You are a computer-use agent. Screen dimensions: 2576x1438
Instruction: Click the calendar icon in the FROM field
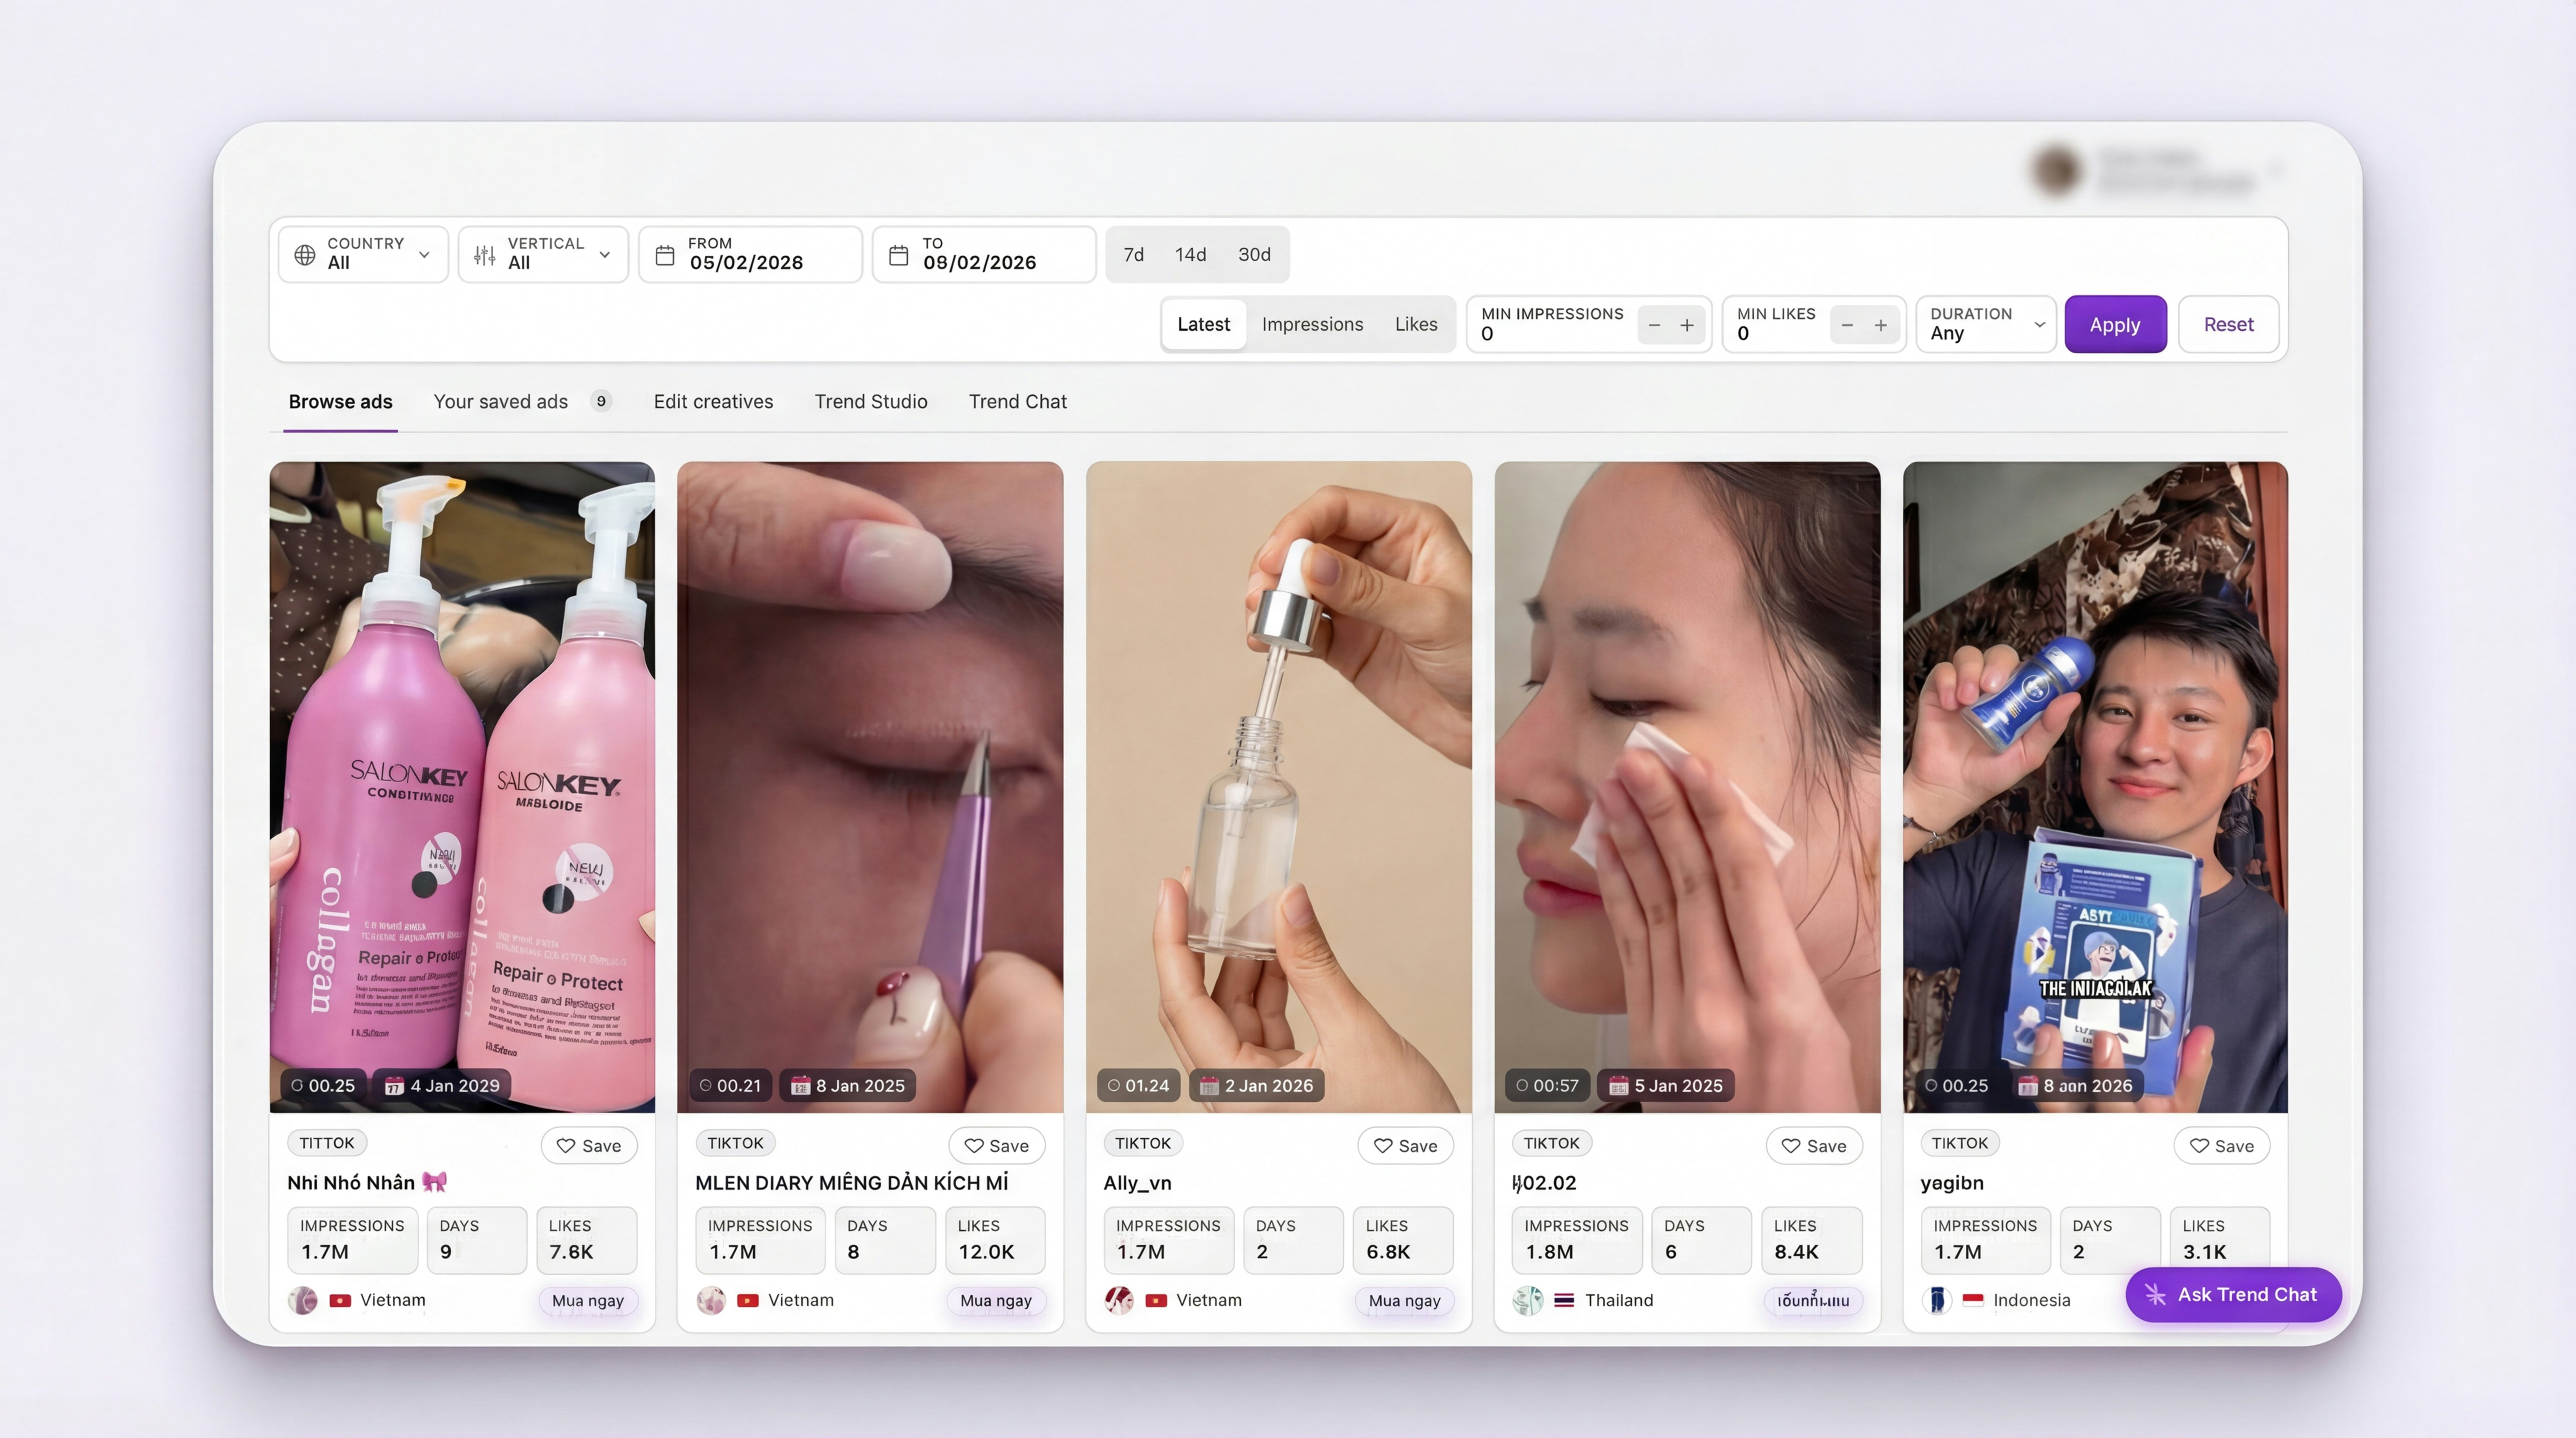tap(666, 254)
